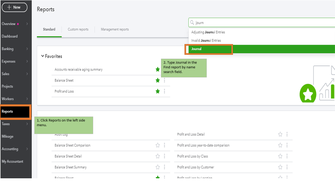
Task: Open more options for Profit and Loss Detail
Action: (287, 134)
